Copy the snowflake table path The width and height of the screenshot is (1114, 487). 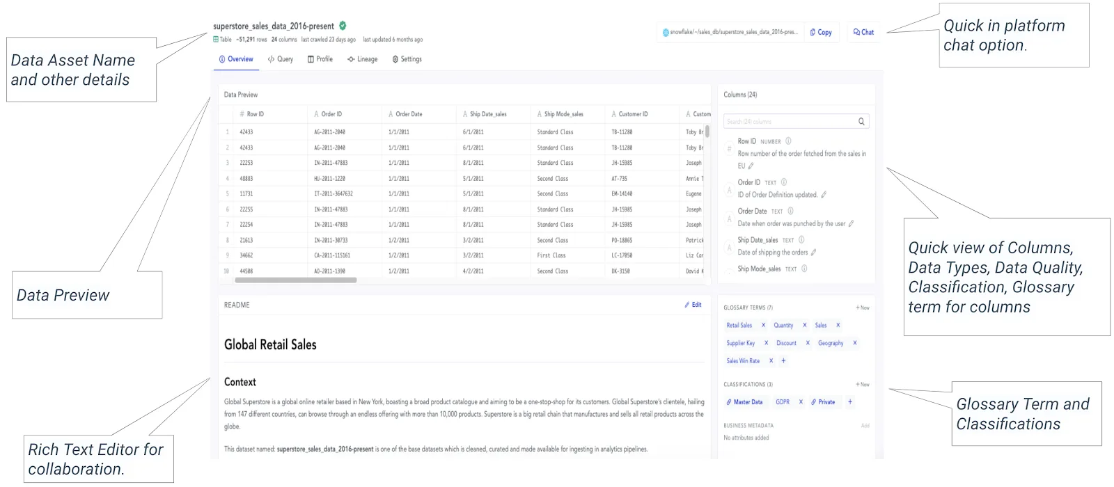(821, 32)
